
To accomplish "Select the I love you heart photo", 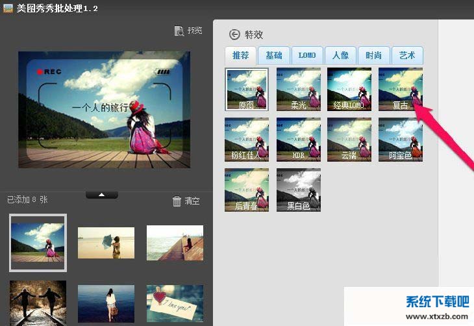I will tap(175, 303).
